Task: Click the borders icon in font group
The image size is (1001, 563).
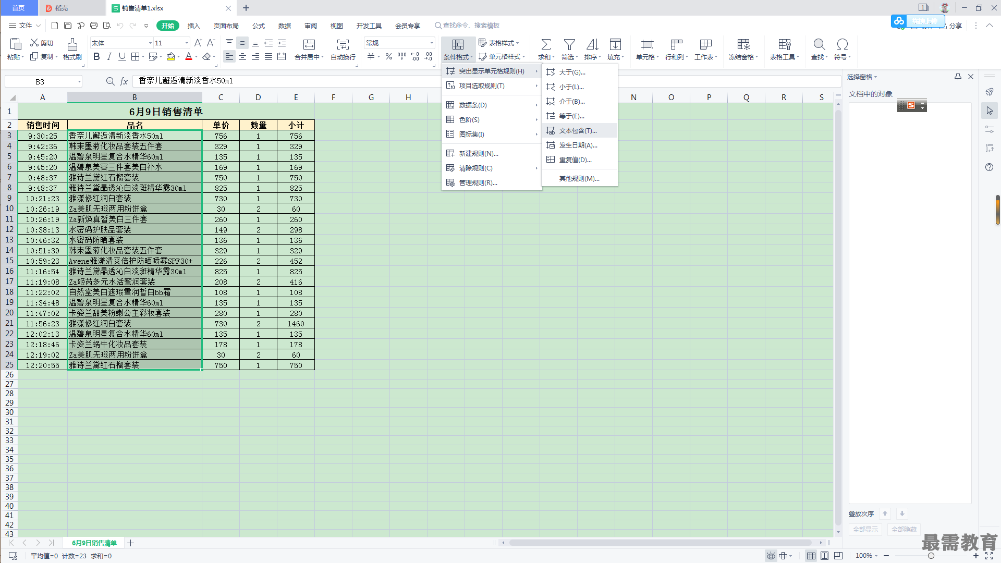Action: coord(135,56)
